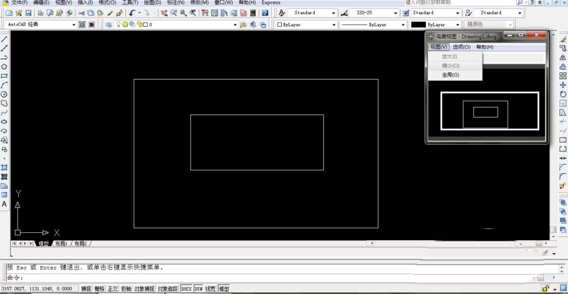Select the Arc draw tool

tap(5, 85)
